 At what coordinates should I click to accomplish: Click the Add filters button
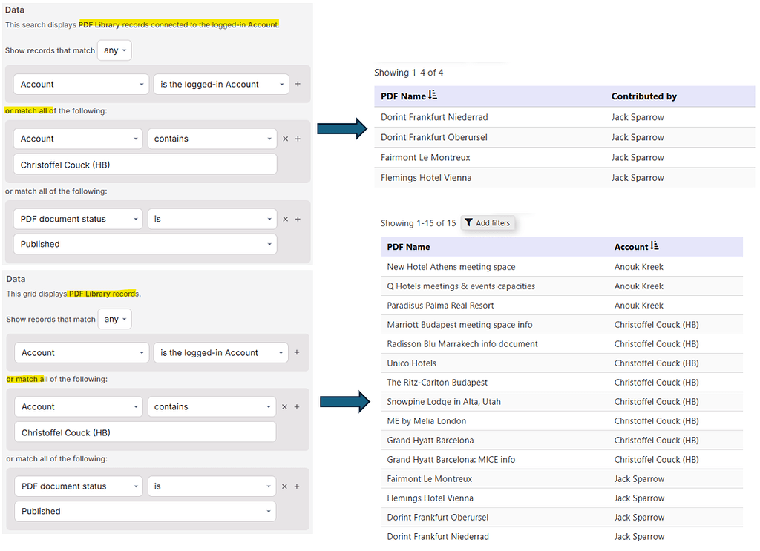(488, 222)
